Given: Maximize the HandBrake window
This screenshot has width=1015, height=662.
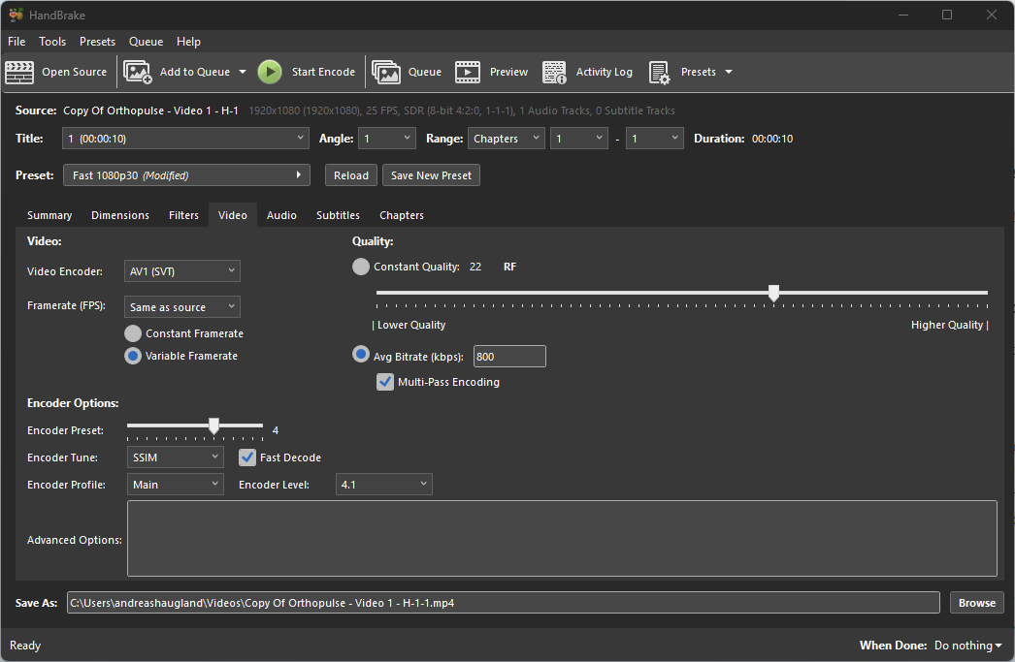Looking at the screenshot, I should [x=947, y=15].
